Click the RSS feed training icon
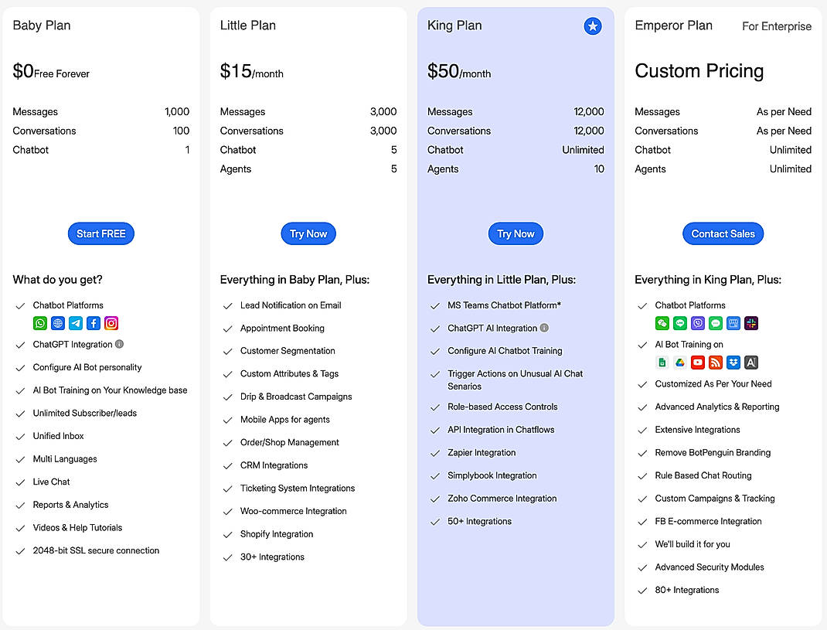The image size is (827, 630). tap(716, 363)
